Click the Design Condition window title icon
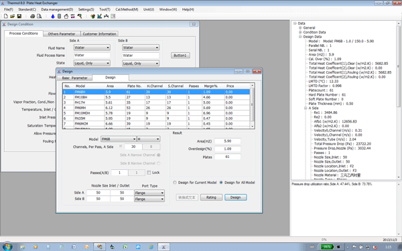402x251 pixels. pyautogui.click(x=4, y=24)
